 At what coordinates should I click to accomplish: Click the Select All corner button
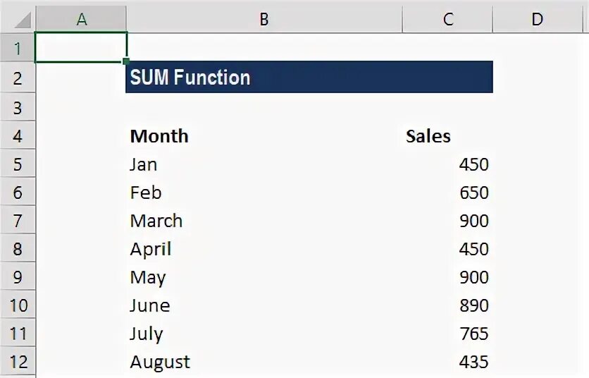point(18,19)
